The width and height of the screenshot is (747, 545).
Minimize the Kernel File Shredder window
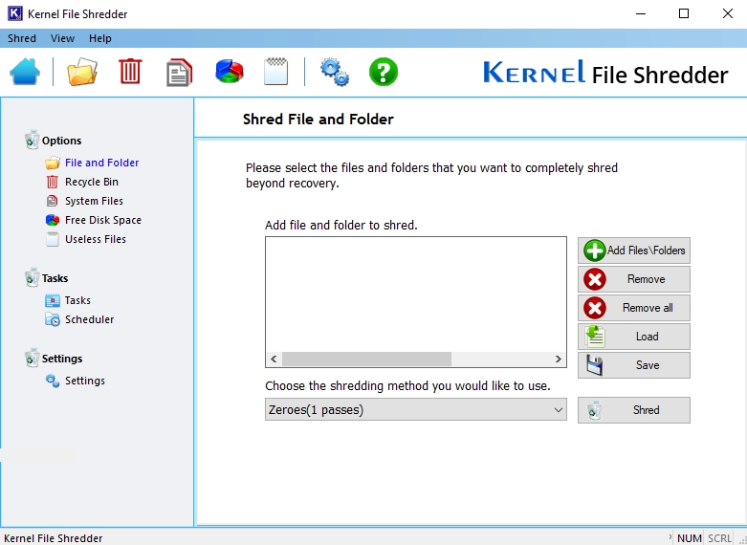[641, 13]
